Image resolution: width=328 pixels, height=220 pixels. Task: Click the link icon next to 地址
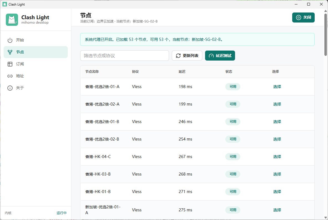click(x=10, y=76)
